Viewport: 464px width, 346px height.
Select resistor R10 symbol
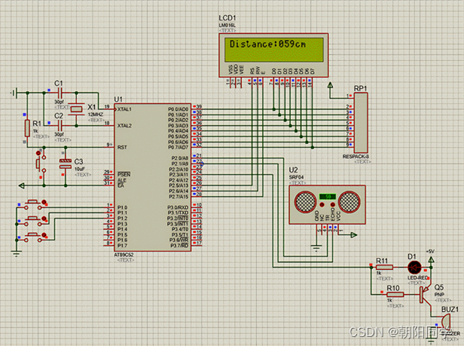[x=395, y=295]
